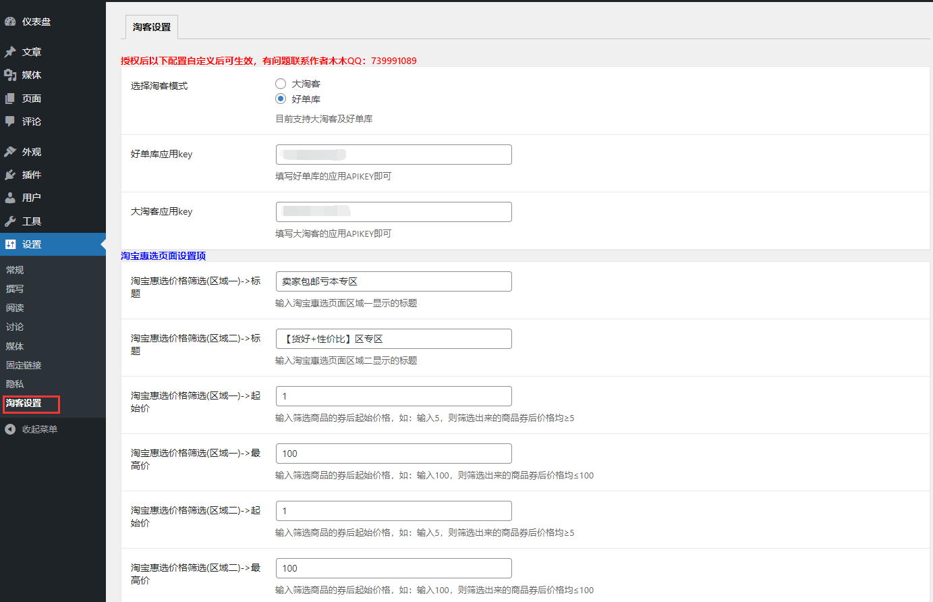This screenshot has width=933, height=602.
Task: Open Media via its camera-note icon
Action: (x=10, y=75)
